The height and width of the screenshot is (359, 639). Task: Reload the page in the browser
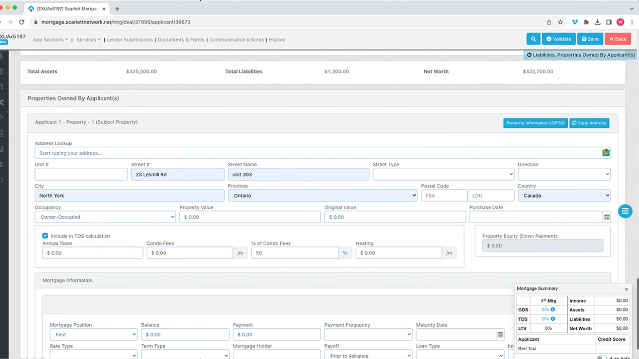click(22, 22)
